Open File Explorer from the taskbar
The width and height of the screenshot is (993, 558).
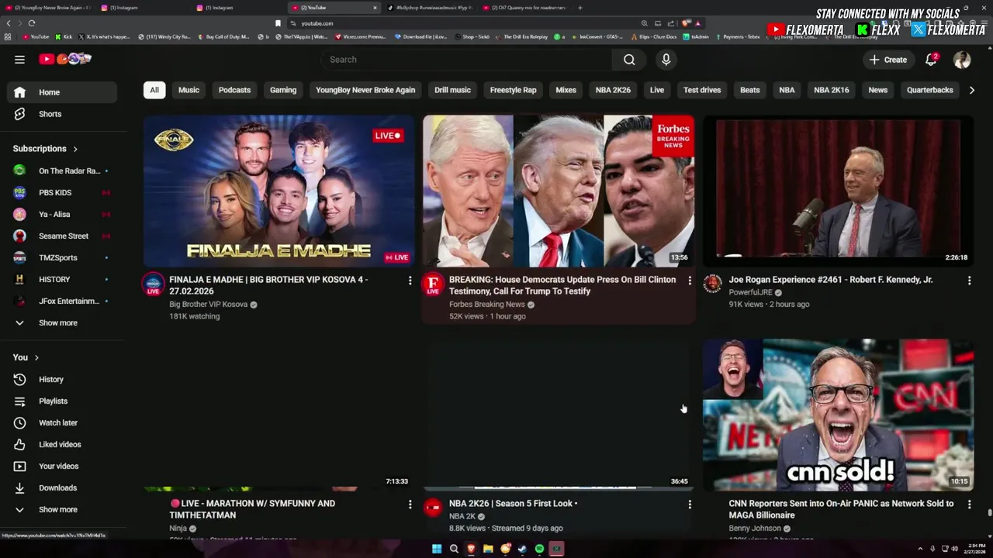click(x=488, y=549)
